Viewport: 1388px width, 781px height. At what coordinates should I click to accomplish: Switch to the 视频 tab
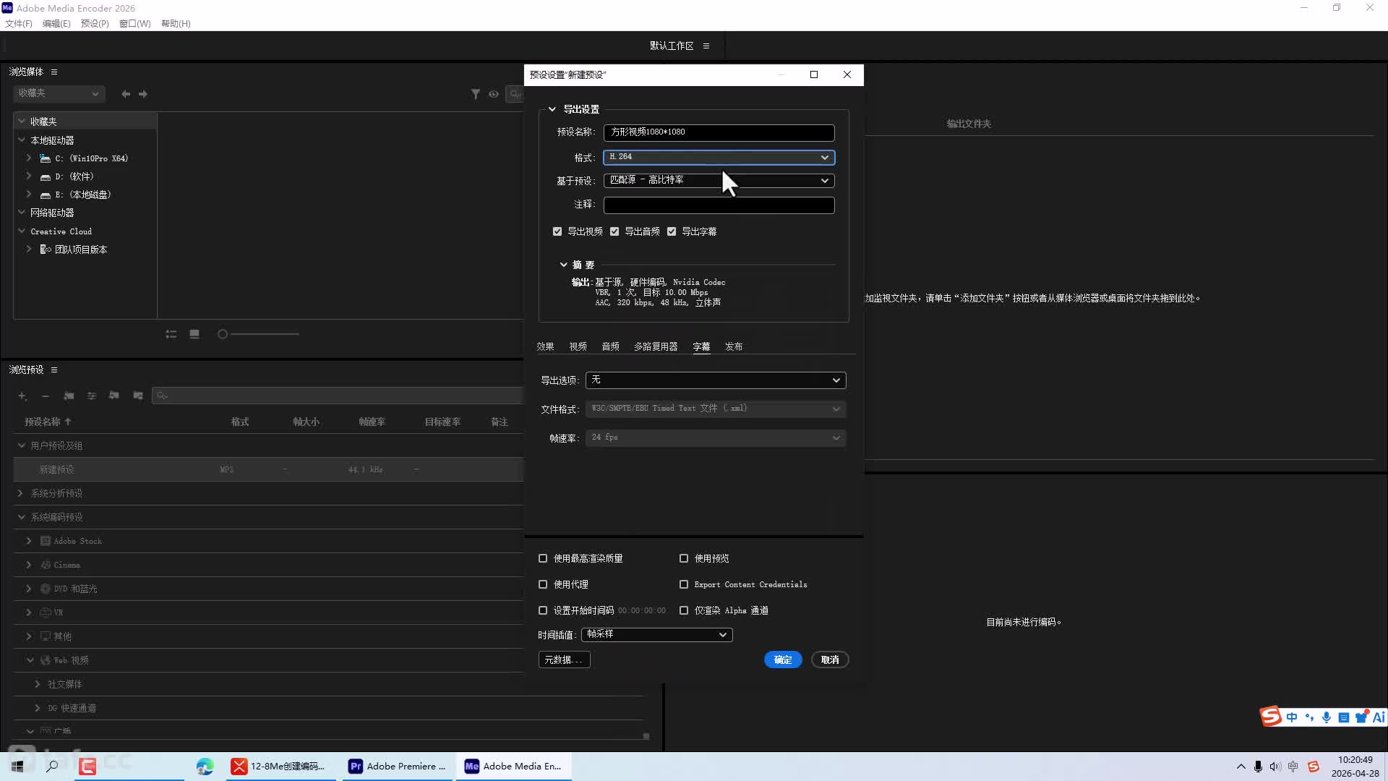pos(578,346)
